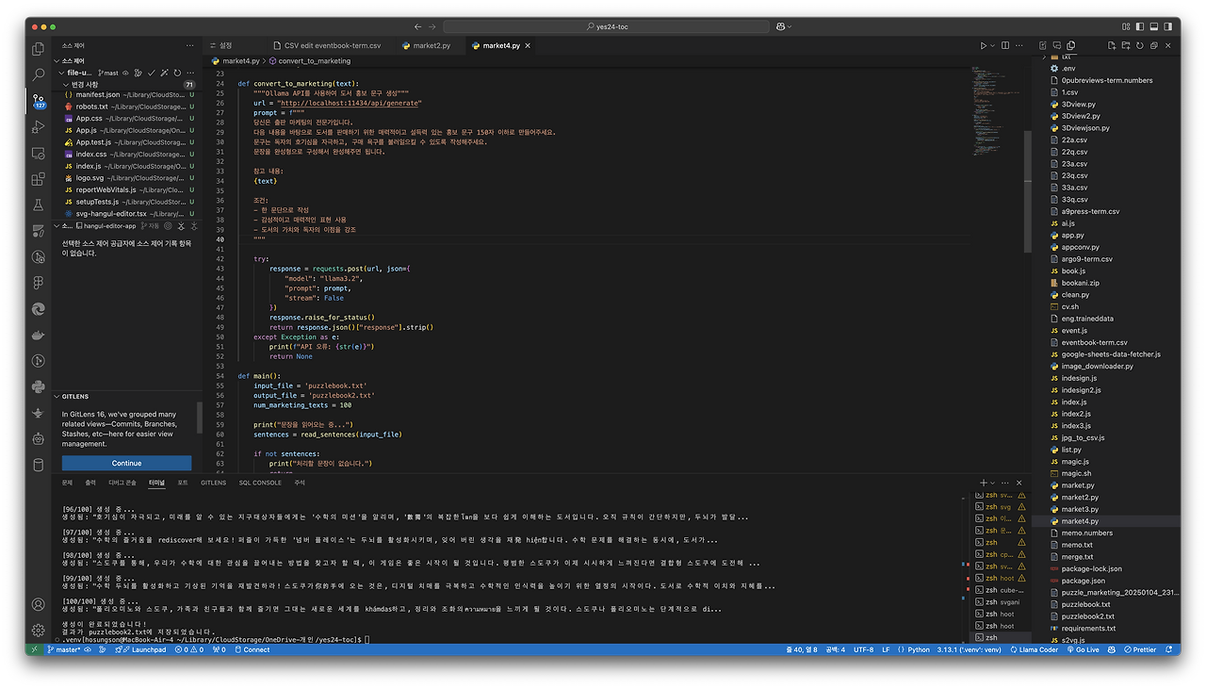This screenshot has width=1206, height=689.
Task: Open the Extensions view in activity bar
Action: coord(38,179)
